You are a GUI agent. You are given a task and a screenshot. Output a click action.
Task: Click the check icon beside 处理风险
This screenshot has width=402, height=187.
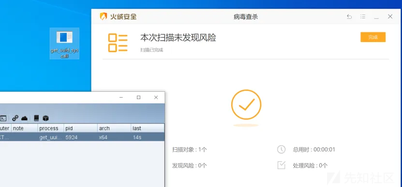pos(281,165)
